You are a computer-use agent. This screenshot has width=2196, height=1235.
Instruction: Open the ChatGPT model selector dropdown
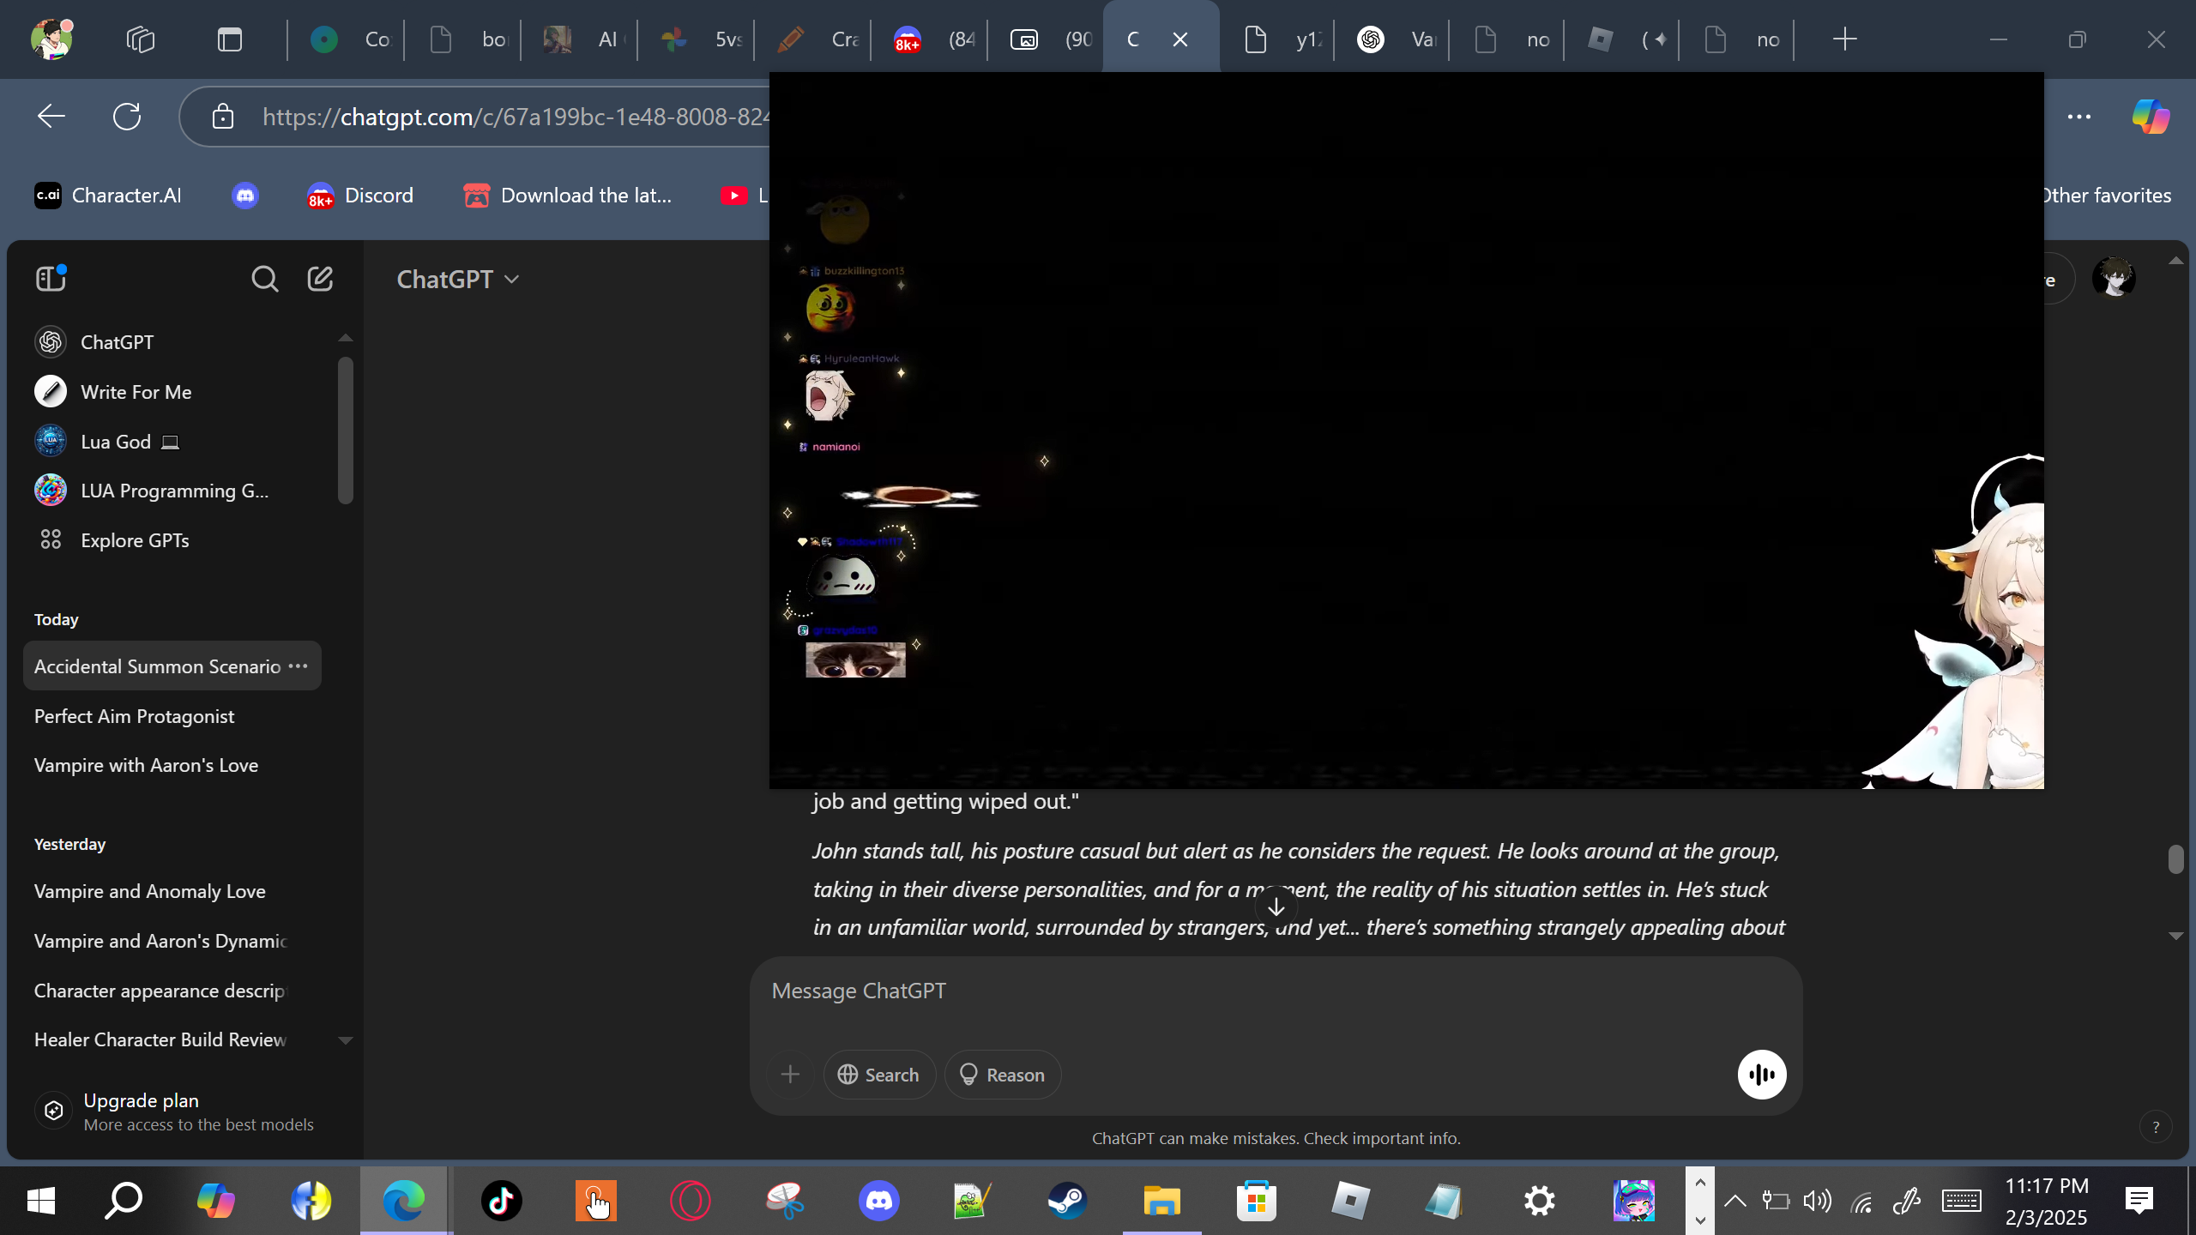[x=458, y=280]
